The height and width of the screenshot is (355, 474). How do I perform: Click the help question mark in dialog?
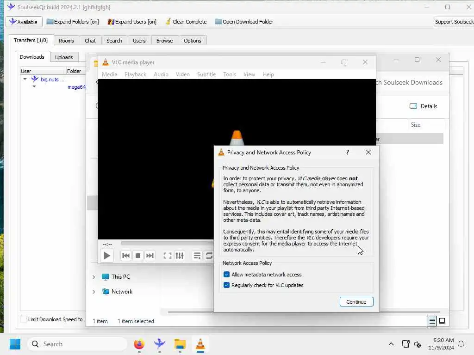pos(348,152)
